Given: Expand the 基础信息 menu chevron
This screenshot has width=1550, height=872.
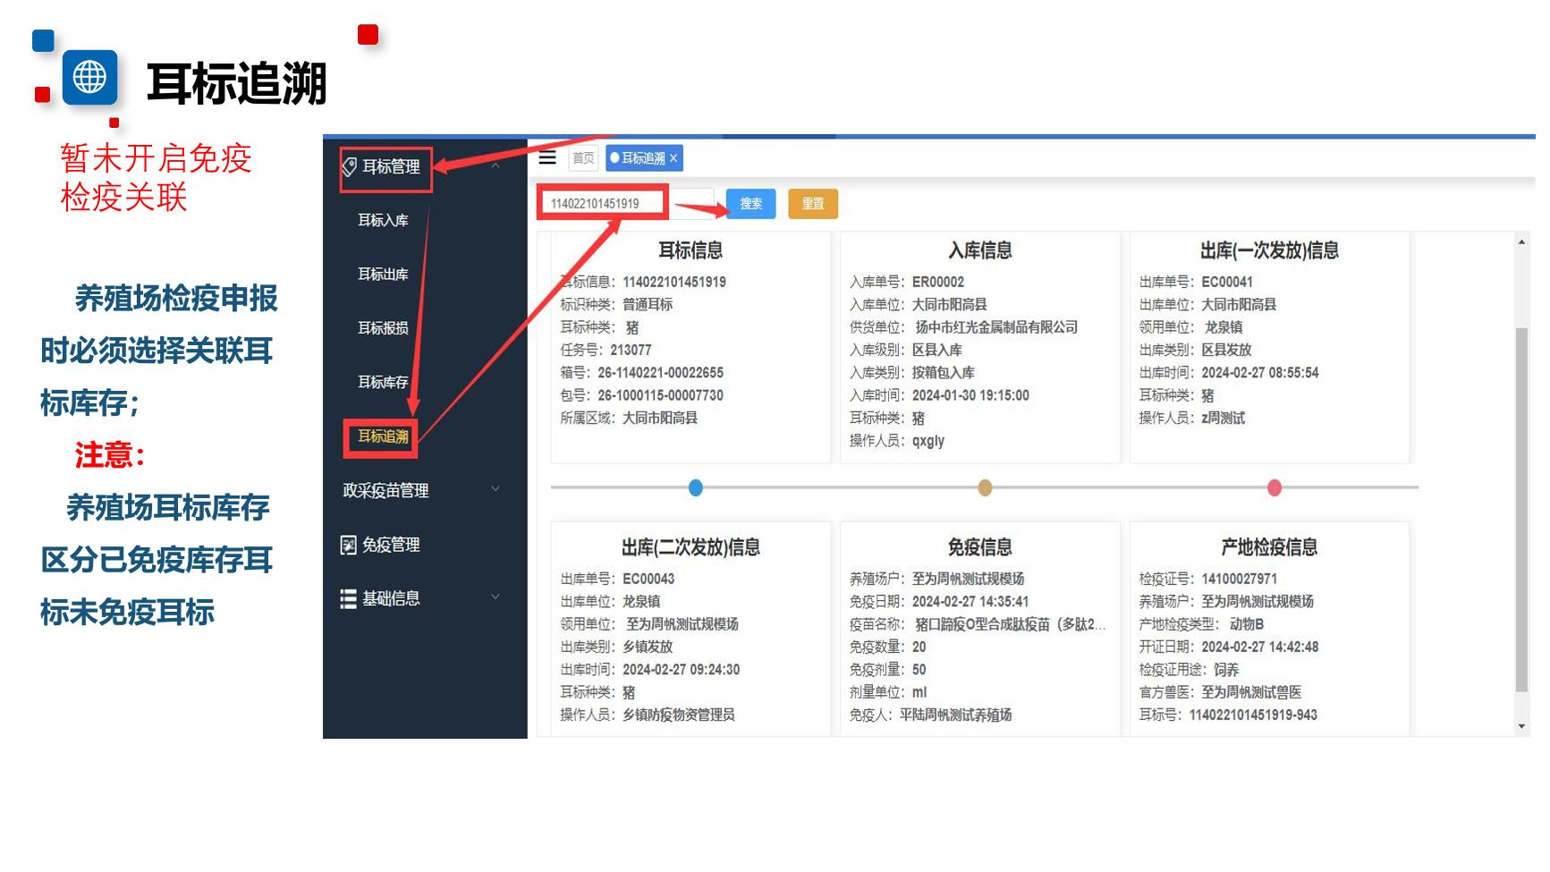Looking at the screenshot, I should tap(495, 597).
